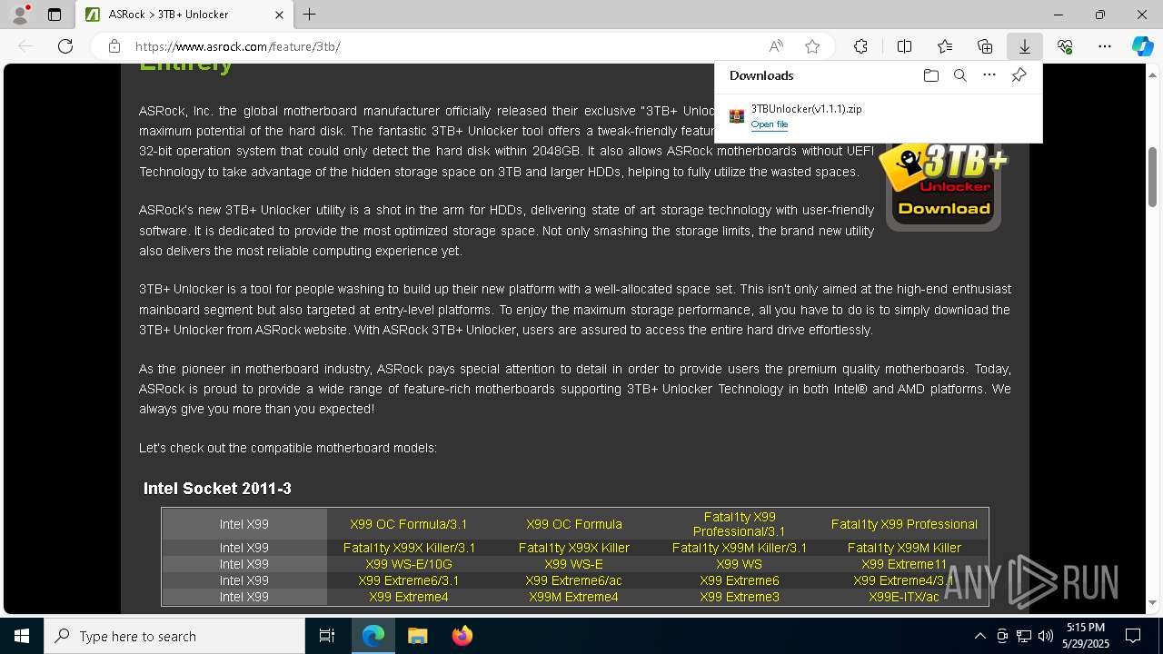Open the X99 OC Formula/3.1 link

click(409, 524)
